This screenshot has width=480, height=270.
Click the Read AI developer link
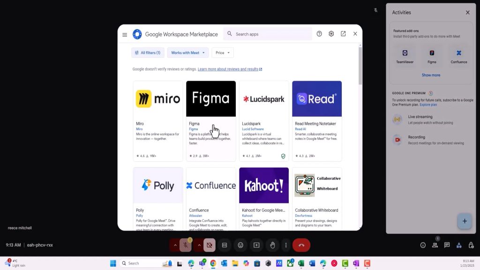pos(300,129)
